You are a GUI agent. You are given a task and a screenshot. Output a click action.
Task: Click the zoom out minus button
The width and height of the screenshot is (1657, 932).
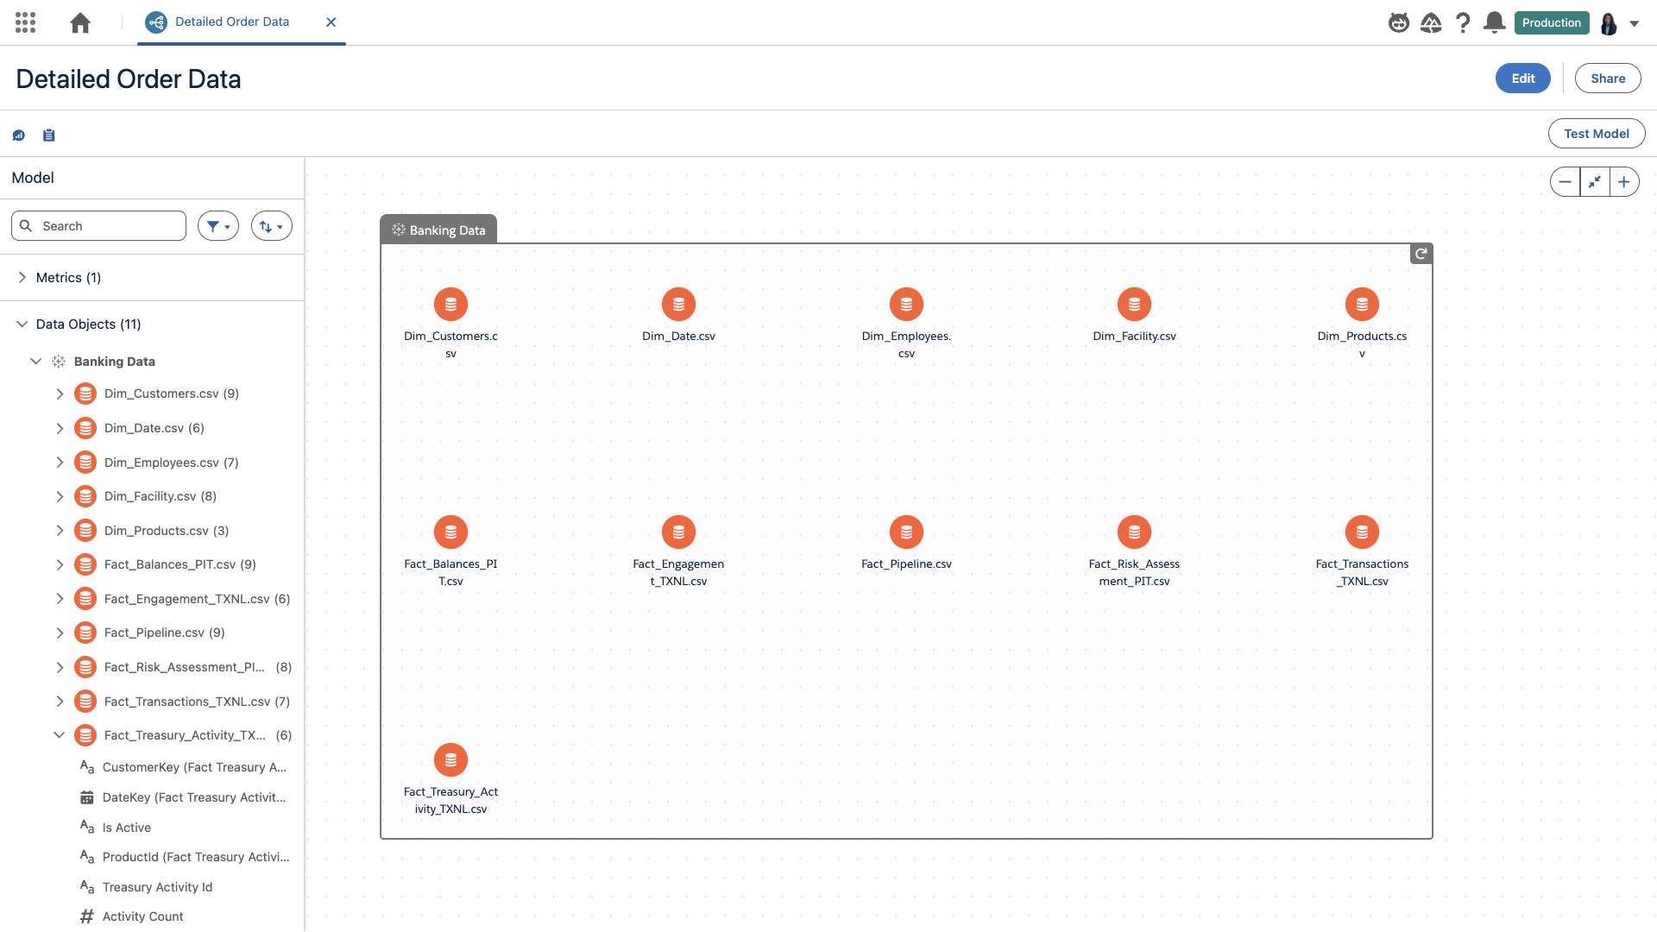click(1565, 182)
